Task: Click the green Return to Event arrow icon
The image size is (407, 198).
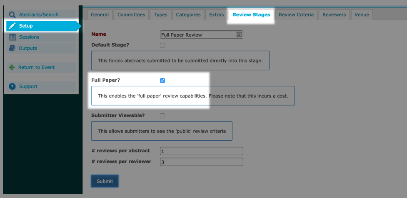Action: click(x=12, y=67)
